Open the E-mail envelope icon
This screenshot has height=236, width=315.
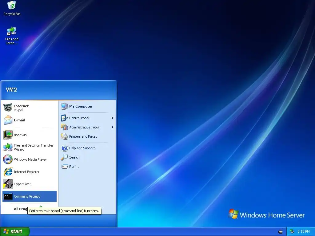(8, 120)
